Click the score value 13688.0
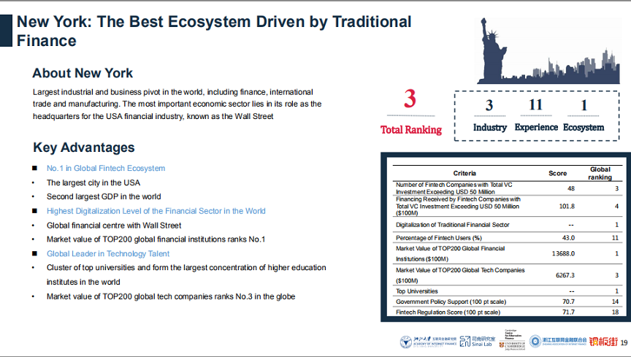This screenshot has height=357, width=631. [563, 253]
